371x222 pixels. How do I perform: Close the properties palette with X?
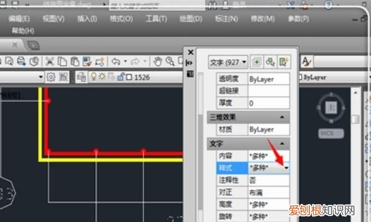(190, 52)
